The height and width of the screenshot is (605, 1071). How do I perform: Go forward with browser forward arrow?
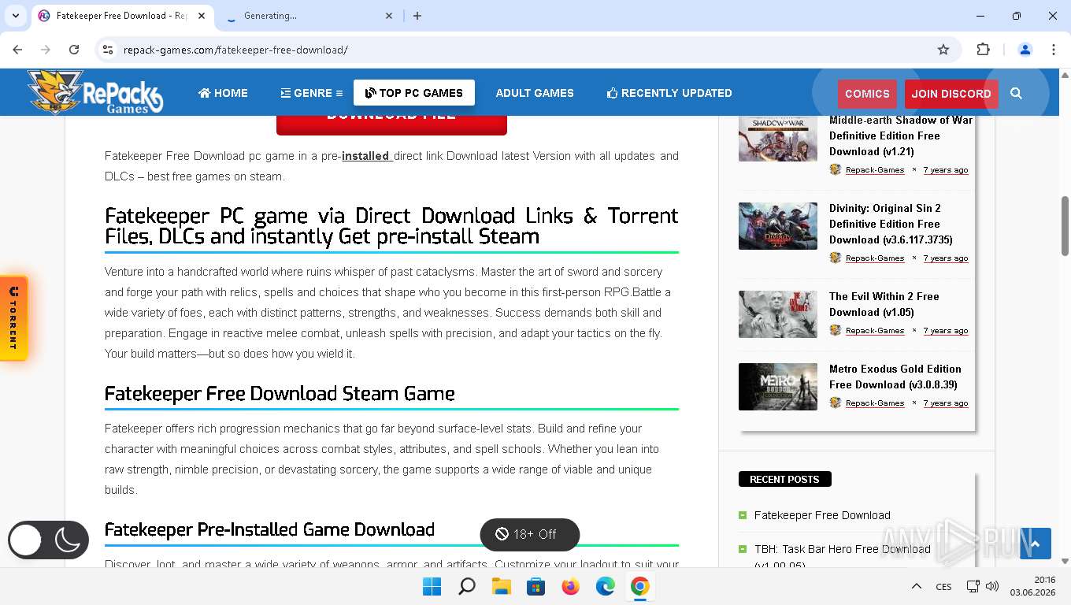point(46,50)
